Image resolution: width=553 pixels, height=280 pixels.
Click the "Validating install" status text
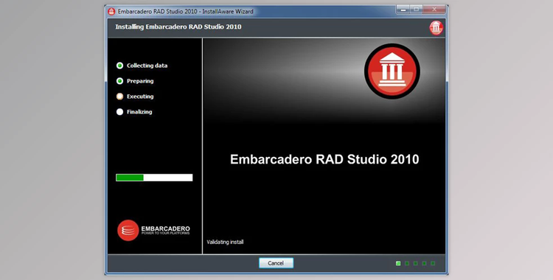pos(225,242)
